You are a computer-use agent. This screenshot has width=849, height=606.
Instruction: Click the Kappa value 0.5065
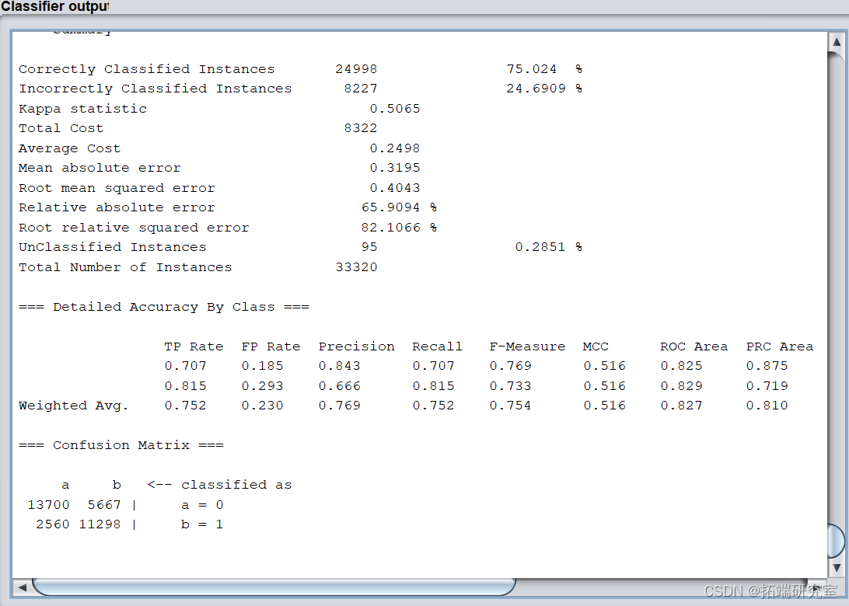[395, 109]
